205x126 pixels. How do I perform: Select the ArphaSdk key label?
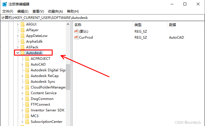35,42
